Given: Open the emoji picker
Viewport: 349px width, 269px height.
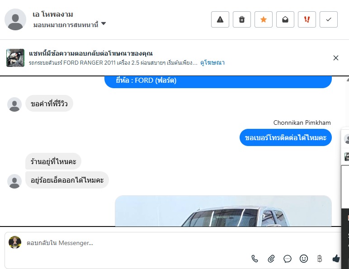Looking at the screenshot, I should click(304, 259).
